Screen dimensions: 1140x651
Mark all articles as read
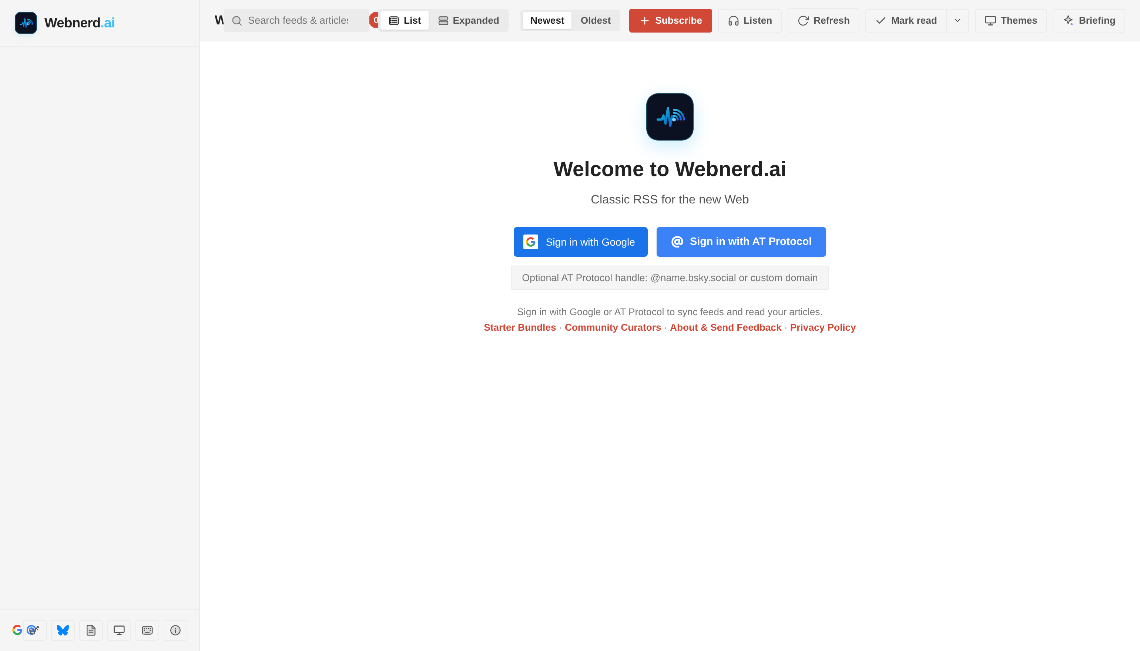[906, 21]
